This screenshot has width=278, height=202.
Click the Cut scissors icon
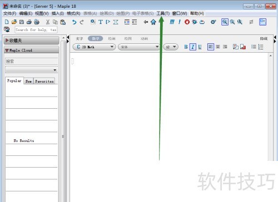(48, 22)
